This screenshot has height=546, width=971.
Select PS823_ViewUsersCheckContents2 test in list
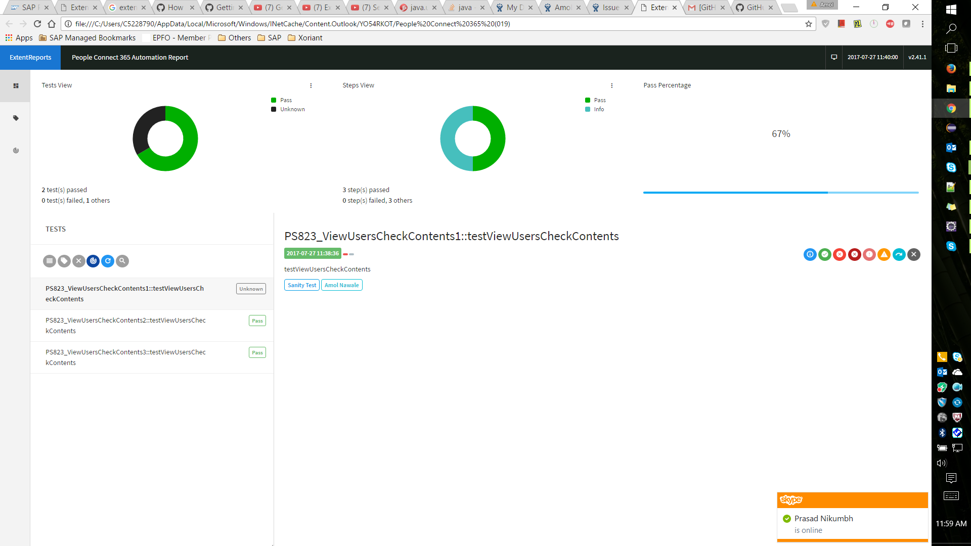click(x=126, y=326)
